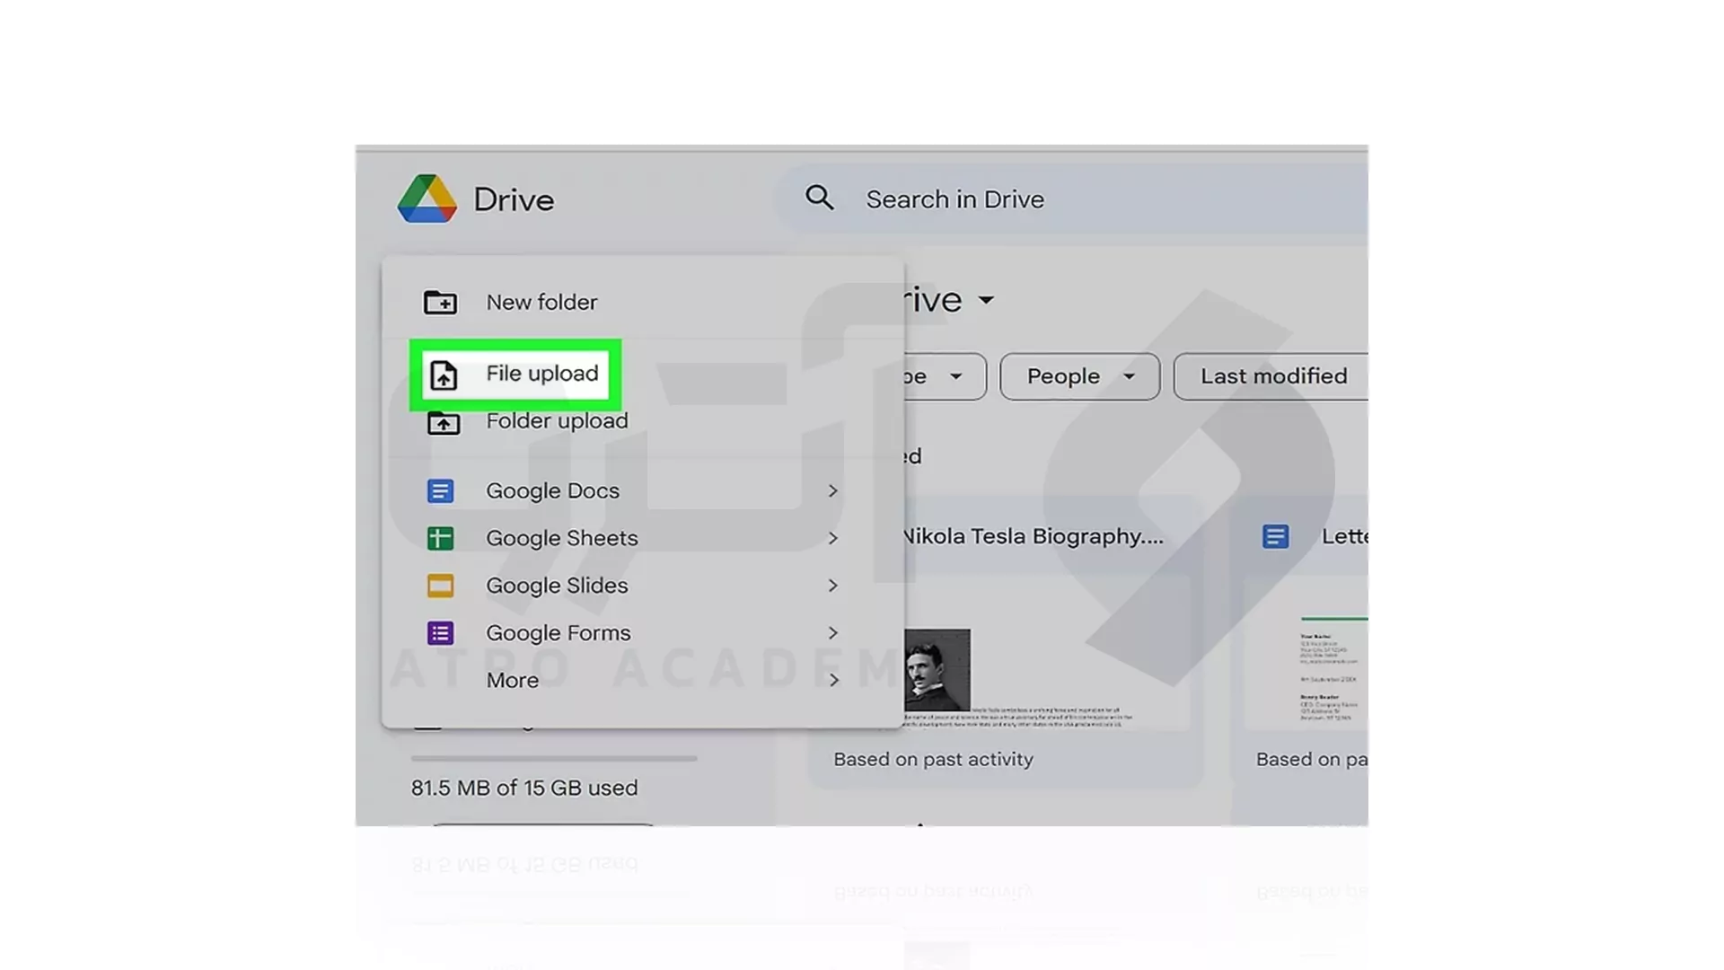The height and width of the screenshot is (970, 1724).
Task: Expand Google Sheets submenu arrow
Action: (833, 538)
